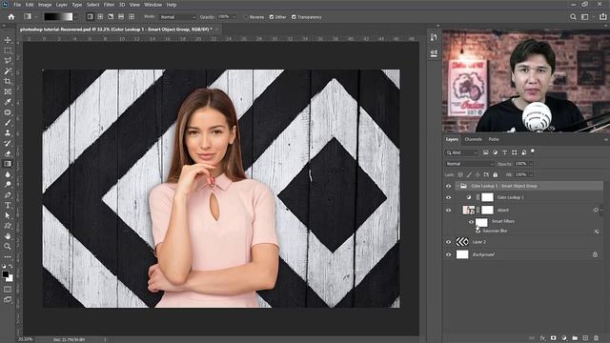Select the Brush tool
The image size is (610, 343).
coord(8,123)
